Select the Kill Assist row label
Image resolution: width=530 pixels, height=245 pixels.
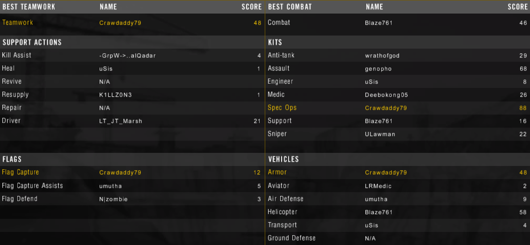click(x=16, y=55)
